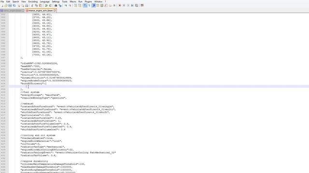Open the View menu

click(x=24, y=1)
